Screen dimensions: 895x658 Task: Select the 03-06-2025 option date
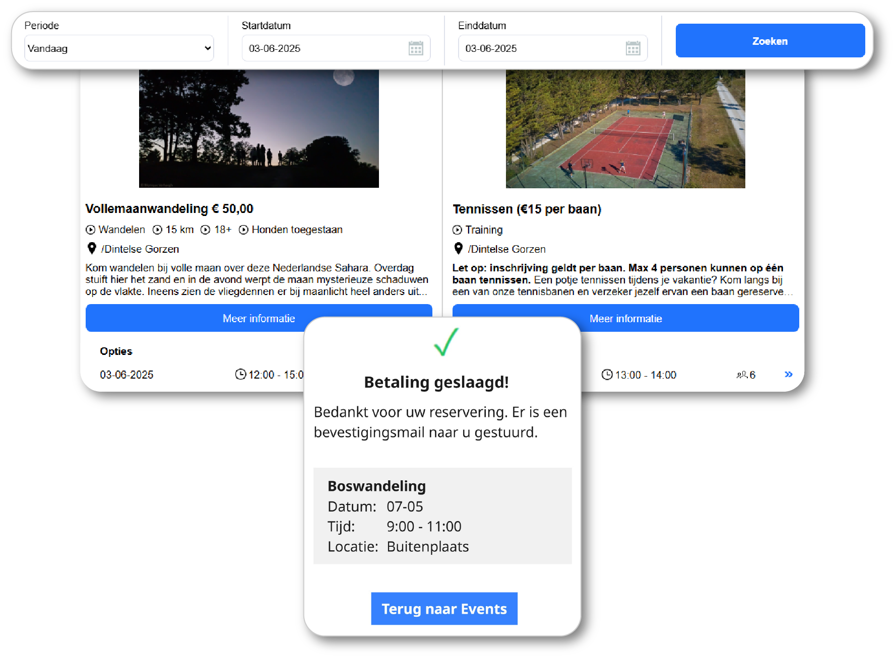tap(126, 375)
